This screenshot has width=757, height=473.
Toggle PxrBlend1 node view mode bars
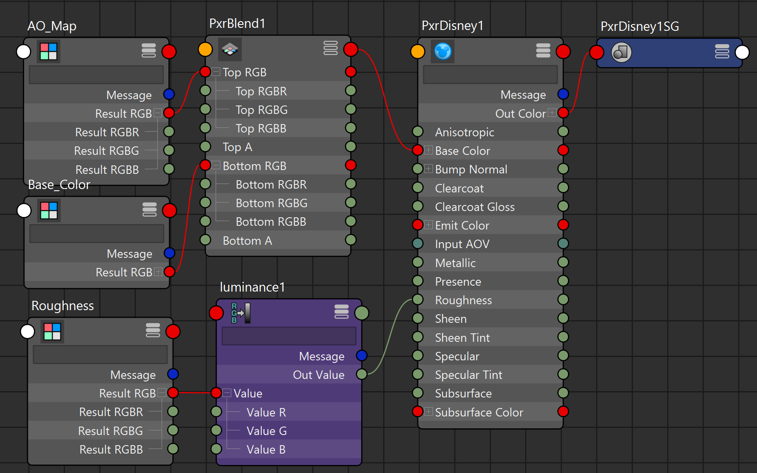330,48
